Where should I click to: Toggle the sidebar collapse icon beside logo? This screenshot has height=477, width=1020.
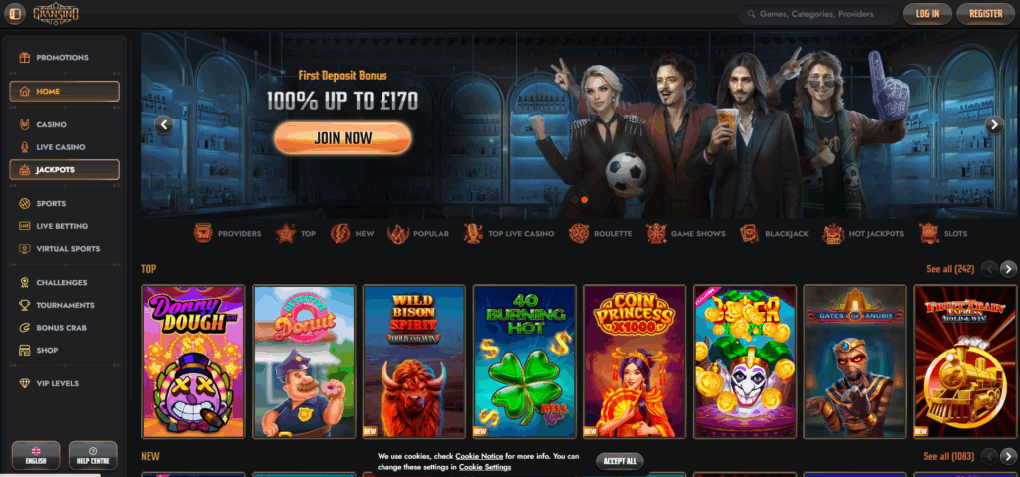(x=15, y=13)
